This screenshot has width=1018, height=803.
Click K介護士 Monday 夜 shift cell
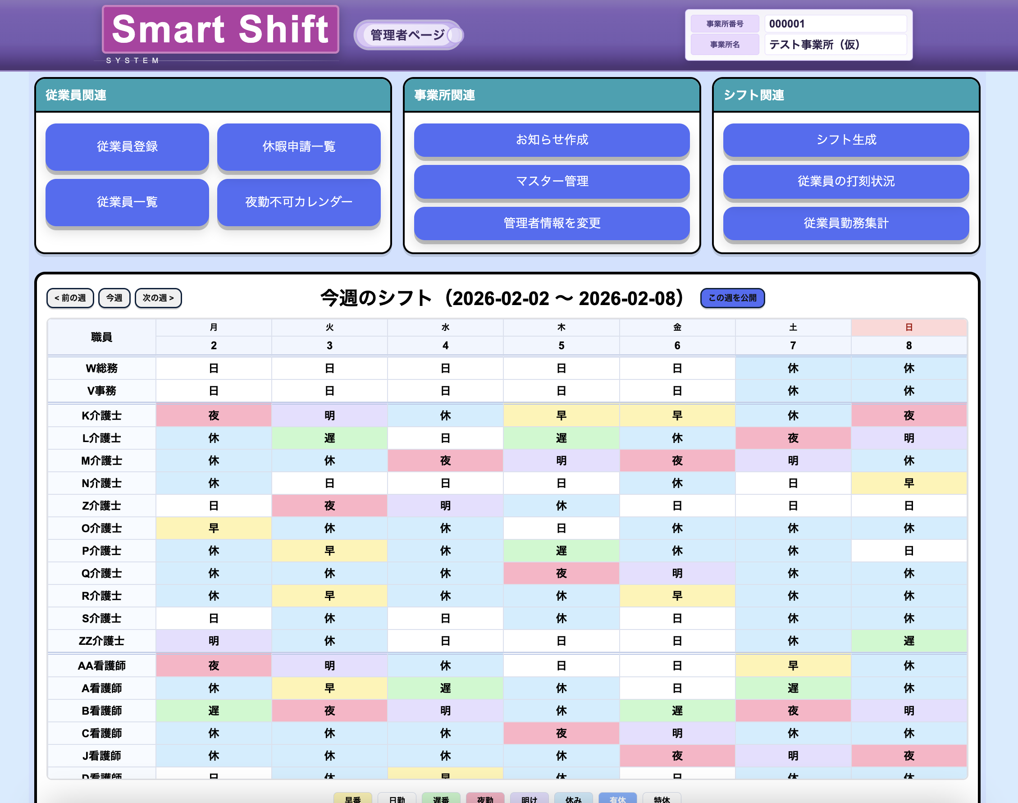[214, 415]
